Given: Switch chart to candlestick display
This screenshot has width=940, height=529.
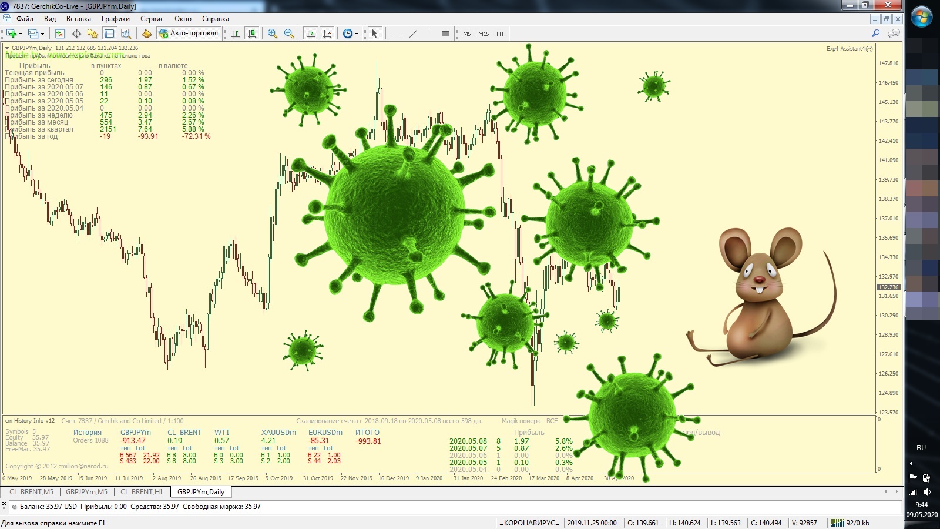Looking at the screenshot, I should (x=252, y=34).
